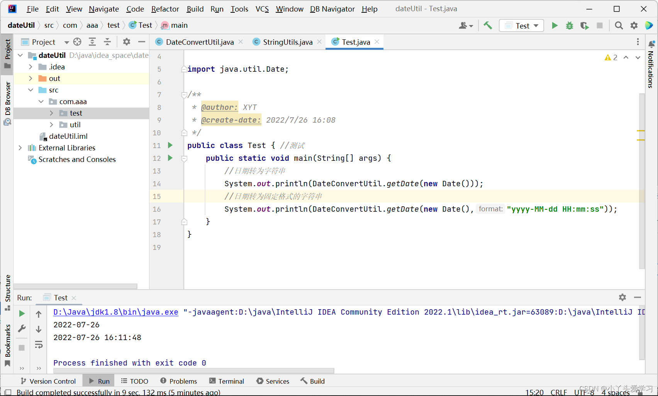Expand the util package folder

(51, 125)
